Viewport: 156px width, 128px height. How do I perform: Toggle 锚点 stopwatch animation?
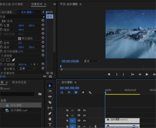point(1,47)
